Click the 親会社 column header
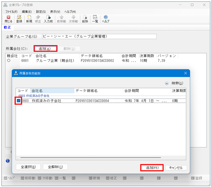This screenshot has width=211, height=187. 12,56
